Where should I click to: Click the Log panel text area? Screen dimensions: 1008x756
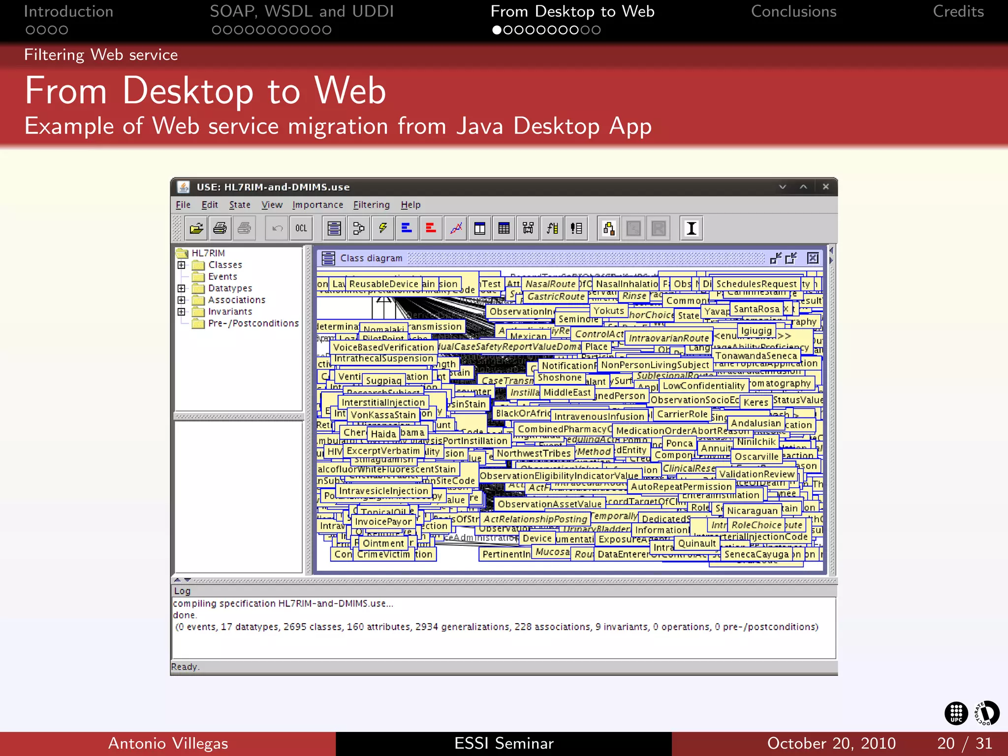coord(504,628)
